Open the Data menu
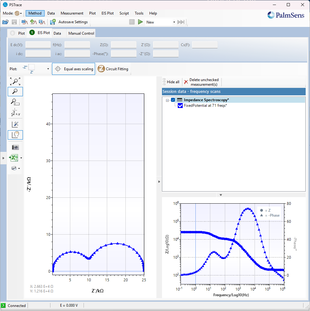 click(x=51, y=13)
